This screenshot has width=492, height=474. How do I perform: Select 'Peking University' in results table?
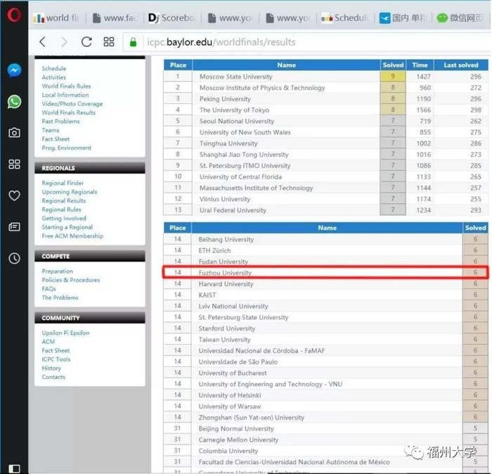[x=226, y=99]
